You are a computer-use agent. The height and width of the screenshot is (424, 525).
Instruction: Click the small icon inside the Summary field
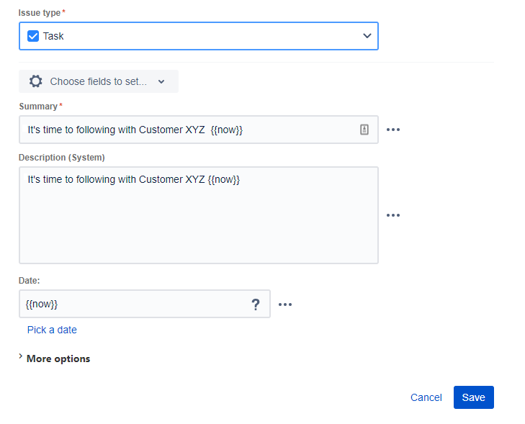(x=364, y=130)
